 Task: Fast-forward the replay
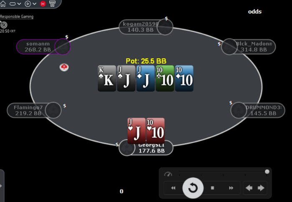tap(231, 188)
